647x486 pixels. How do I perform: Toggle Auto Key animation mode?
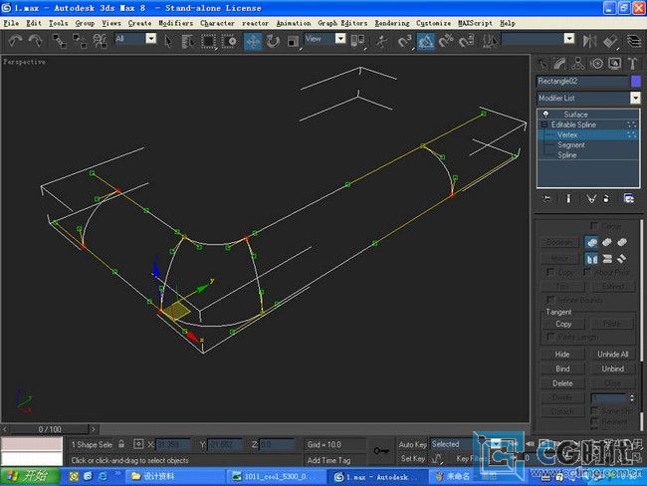[412, 444]
